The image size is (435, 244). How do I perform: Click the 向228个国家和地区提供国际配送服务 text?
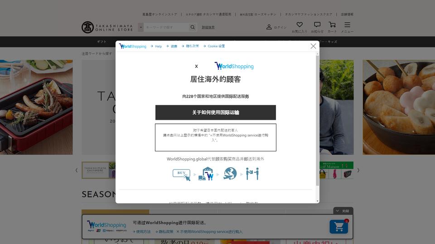coord(216,96)
